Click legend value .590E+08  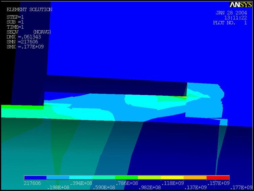click(104, 188)
